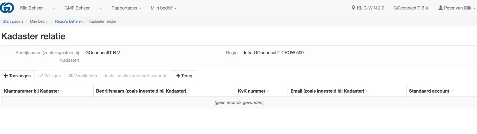Click the KLIC-WIN 2.0 location pin icon
Screen dimensions: 477x134
(353, 8)
